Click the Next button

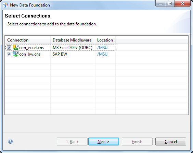tap(104, 142)
